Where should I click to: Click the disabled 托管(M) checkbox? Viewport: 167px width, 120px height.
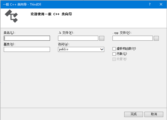114,59
